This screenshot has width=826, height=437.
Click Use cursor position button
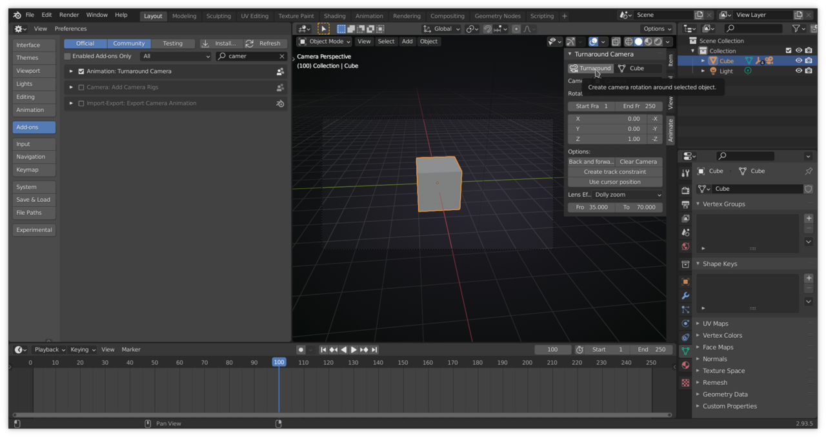(x=615, y=182)
